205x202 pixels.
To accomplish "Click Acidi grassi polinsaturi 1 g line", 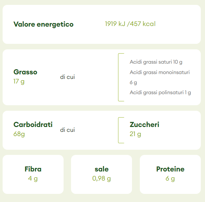I will (160, 93).
